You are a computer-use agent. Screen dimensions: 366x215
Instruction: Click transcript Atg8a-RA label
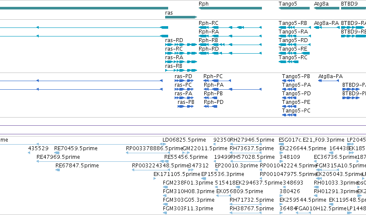(x=326, y=23)
